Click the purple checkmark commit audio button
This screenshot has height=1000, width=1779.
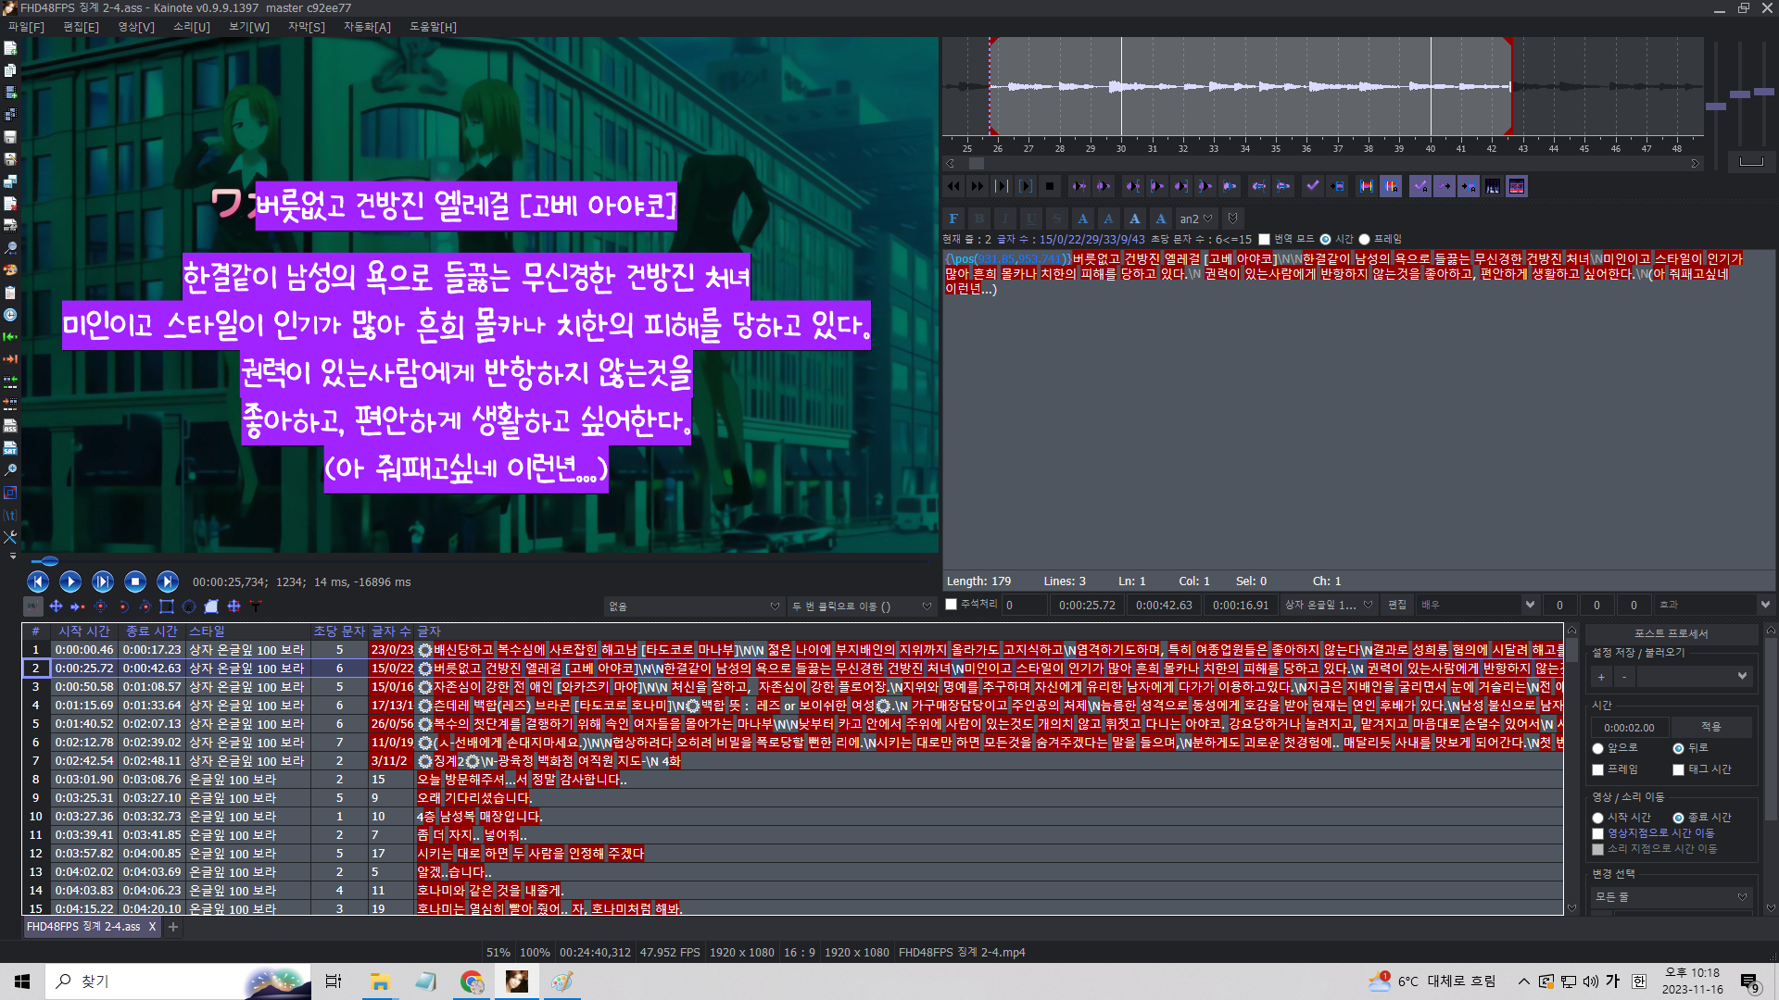pos(1313,186)
